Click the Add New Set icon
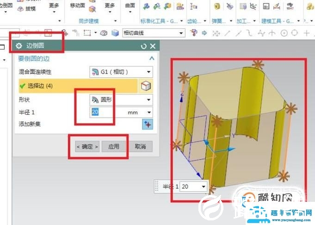This screenshot has width=315, height=225. pyautogui.click(x=147, y=124)
